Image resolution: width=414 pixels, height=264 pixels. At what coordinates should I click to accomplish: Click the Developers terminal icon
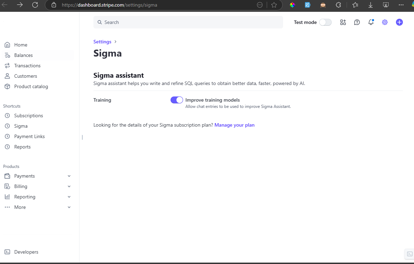click(7, 252)
